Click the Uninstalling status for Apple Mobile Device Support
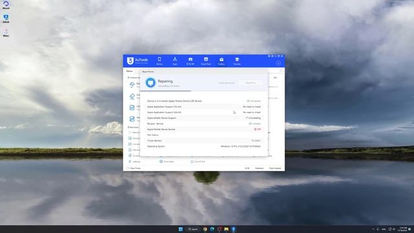The width and height of the screenshot is (414, 233). pyautogui.click(x=253, y=118)
